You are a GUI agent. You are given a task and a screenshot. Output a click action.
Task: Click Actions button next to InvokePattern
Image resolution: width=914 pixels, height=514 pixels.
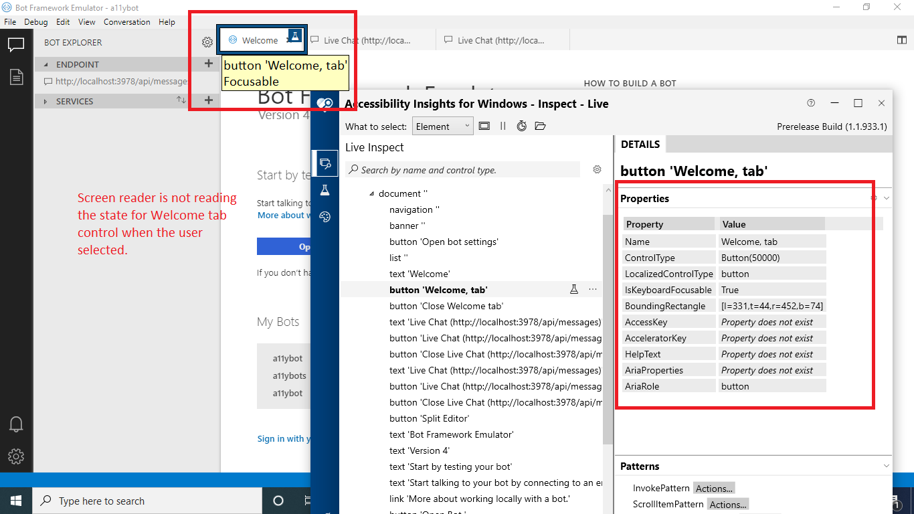pyautogui.click(x=713, y=488)
